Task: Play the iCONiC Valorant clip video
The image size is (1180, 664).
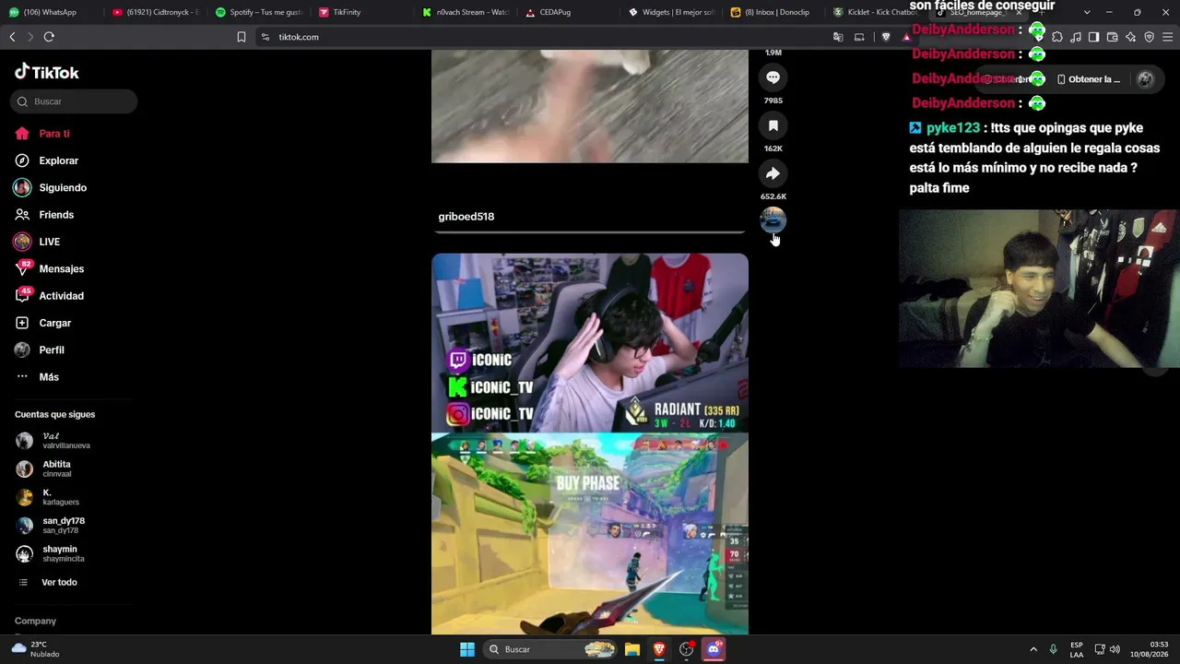Action: [x=590, y=444]
